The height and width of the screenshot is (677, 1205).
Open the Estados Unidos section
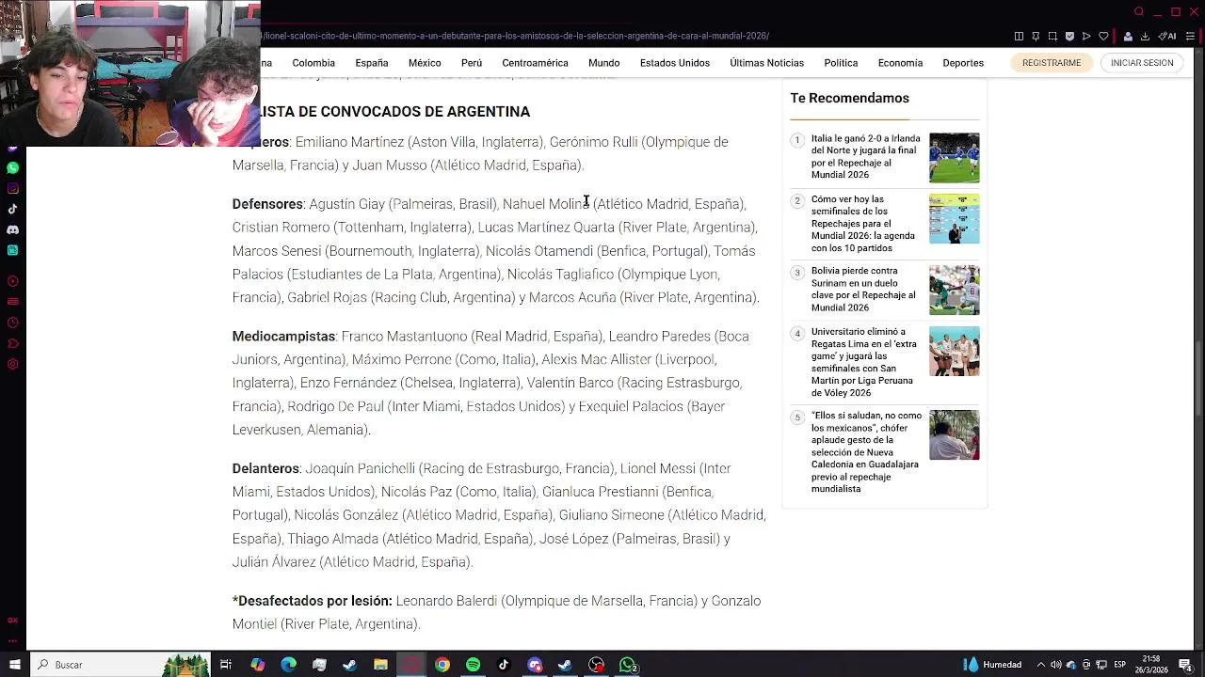click(x=675, y=63)
